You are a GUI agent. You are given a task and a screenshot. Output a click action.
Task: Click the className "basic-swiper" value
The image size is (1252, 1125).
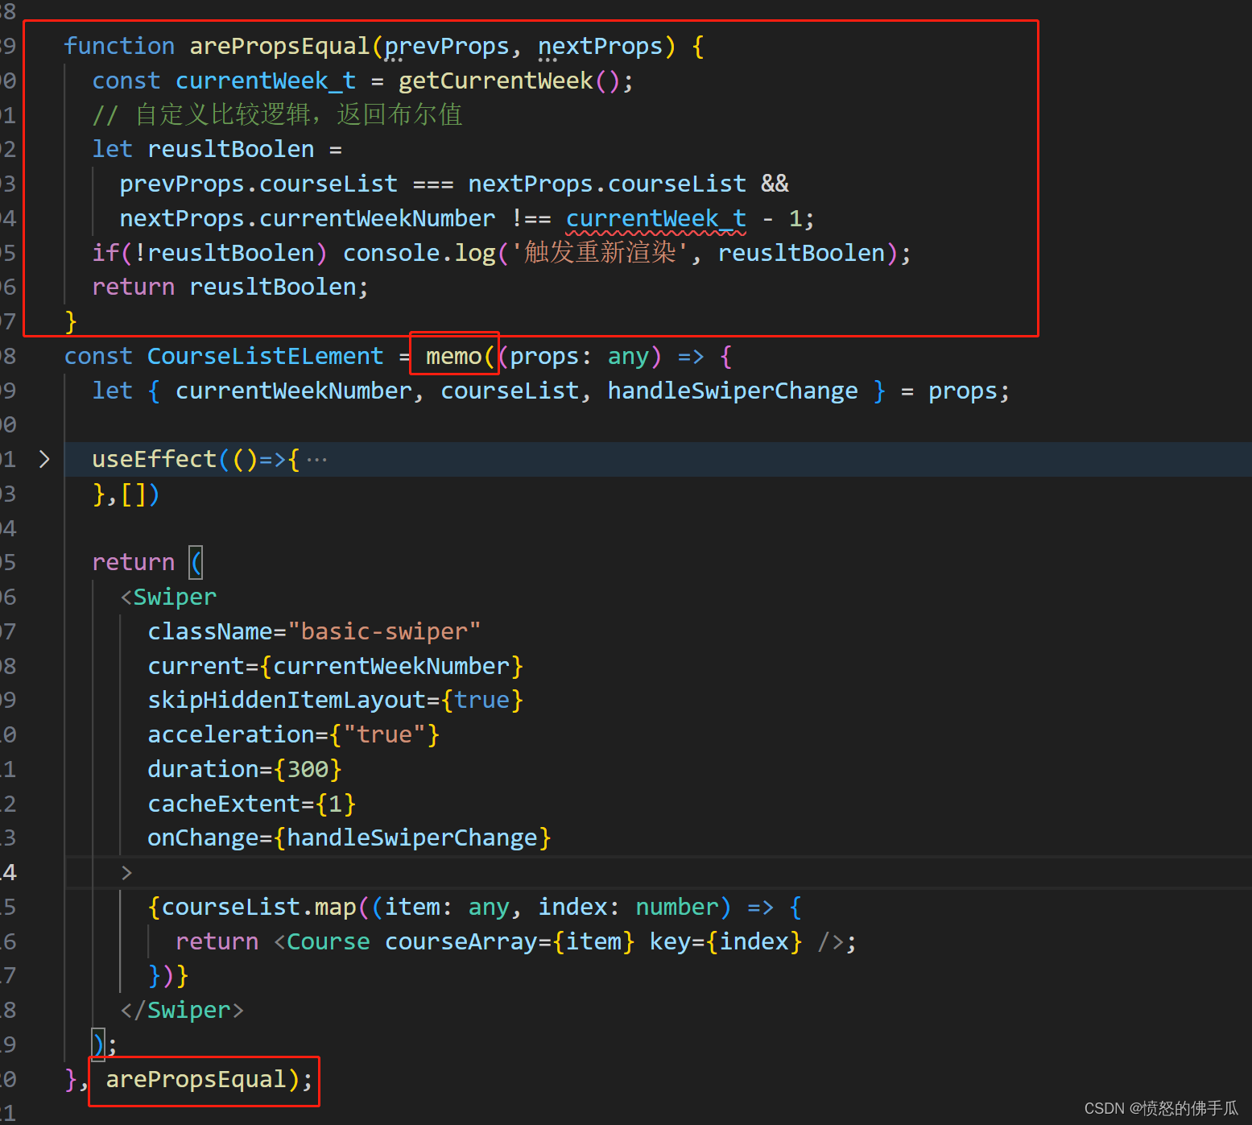[x=384, y=631]
